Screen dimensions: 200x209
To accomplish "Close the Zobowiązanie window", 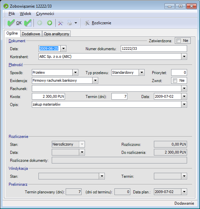I will click(191, 6).
